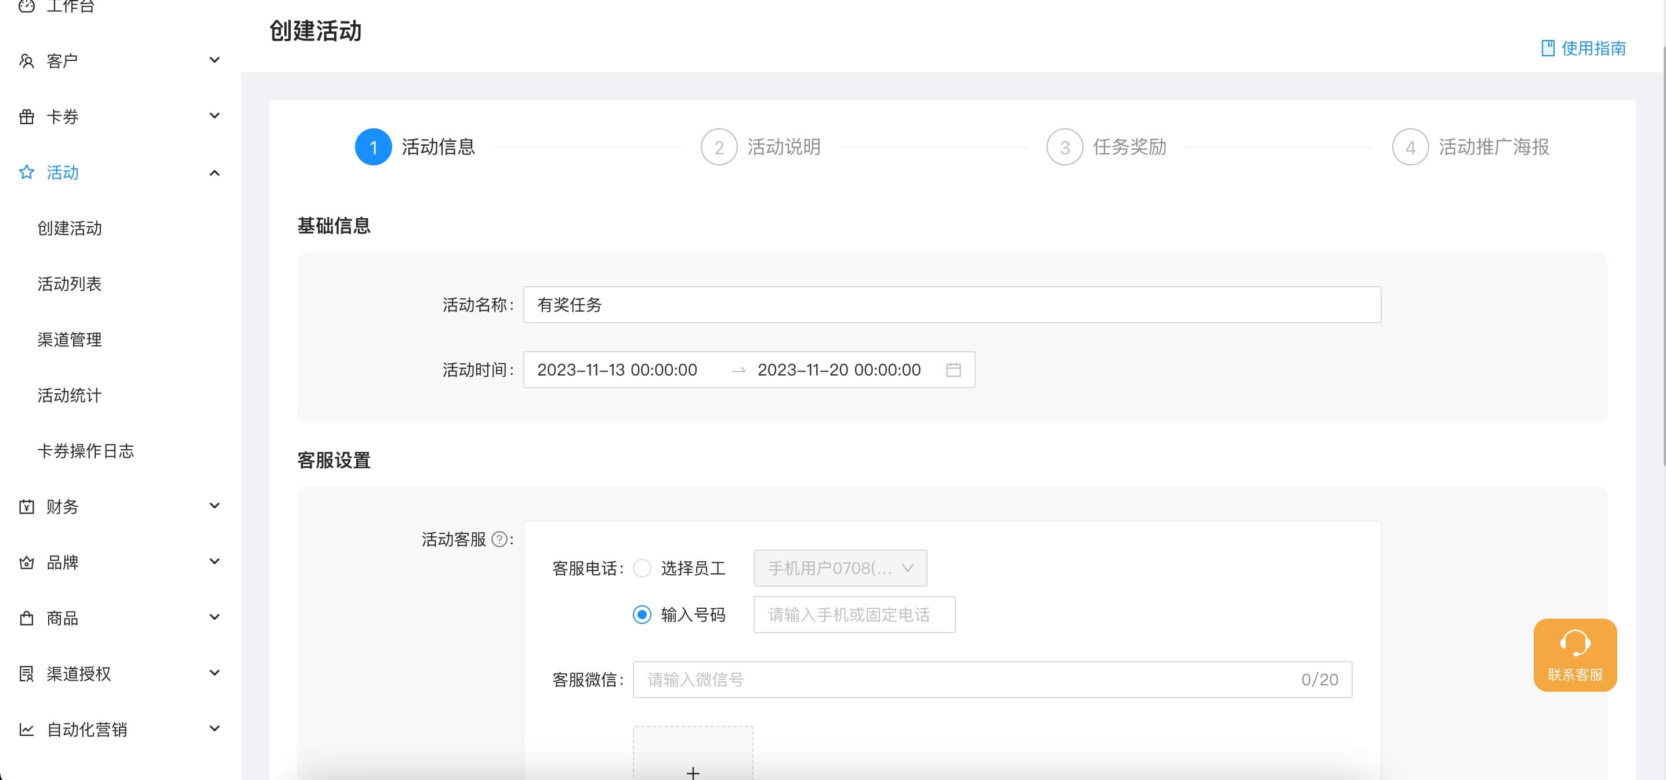Click the 活动 star icon in sidebar
The image size is (1666, 780).
[x=27, y=172]
